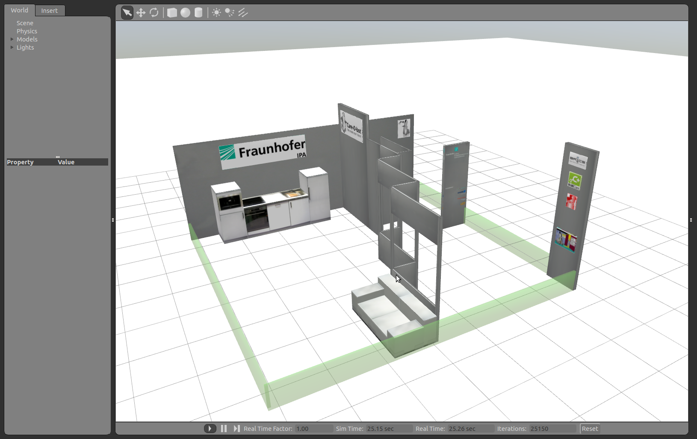Select Scene in the world tree
This screenshot has width=697, height=439.
click(x=25, y=23)
